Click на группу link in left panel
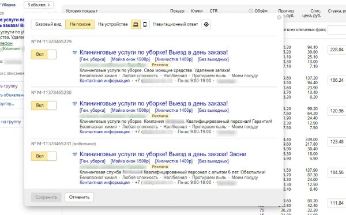 point(10,122)
